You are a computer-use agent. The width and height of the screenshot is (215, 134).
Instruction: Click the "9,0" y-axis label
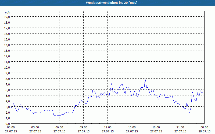point(8,73)
